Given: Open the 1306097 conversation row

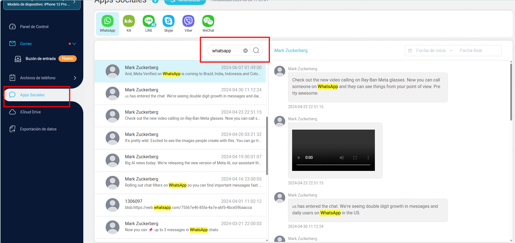Looking at the screenshot, I should [x=180, y=205].
